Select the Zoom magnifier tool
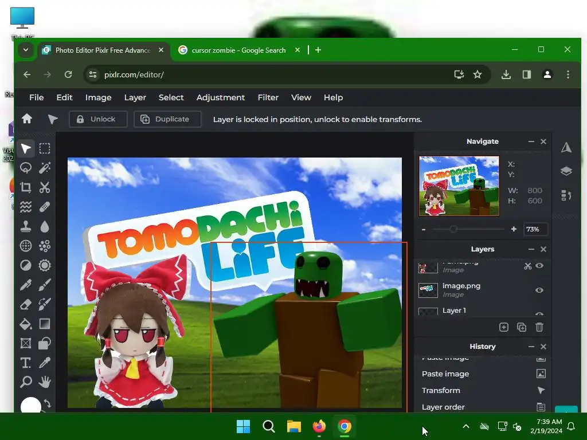 [25, 382]
